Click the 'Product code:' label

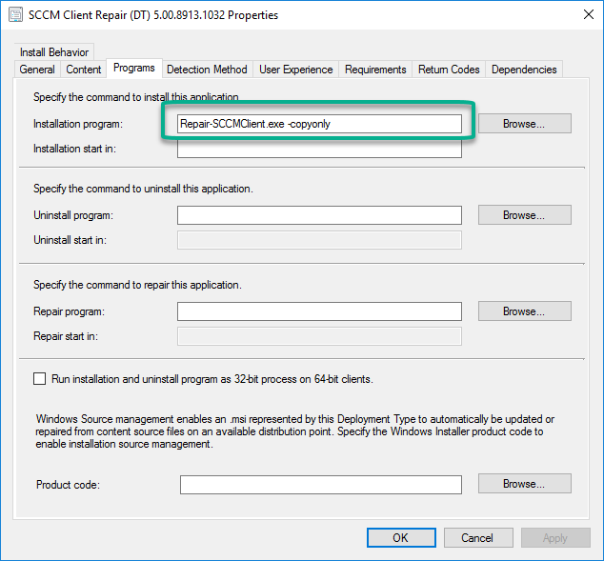click(68, 485)
